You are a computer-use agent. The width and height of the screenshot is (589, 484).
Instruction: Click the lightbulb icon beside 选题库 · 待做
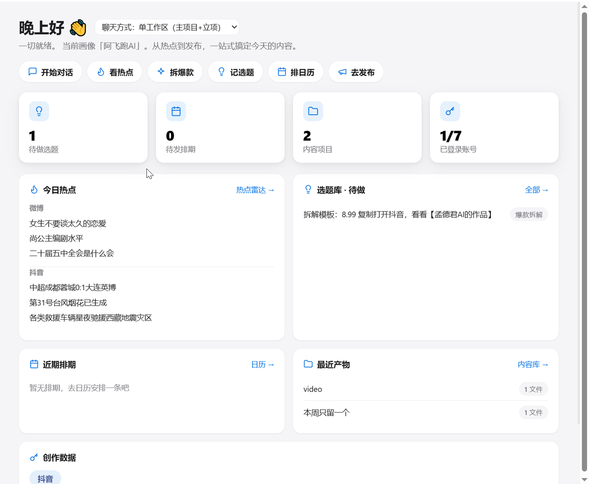point(308,190)
